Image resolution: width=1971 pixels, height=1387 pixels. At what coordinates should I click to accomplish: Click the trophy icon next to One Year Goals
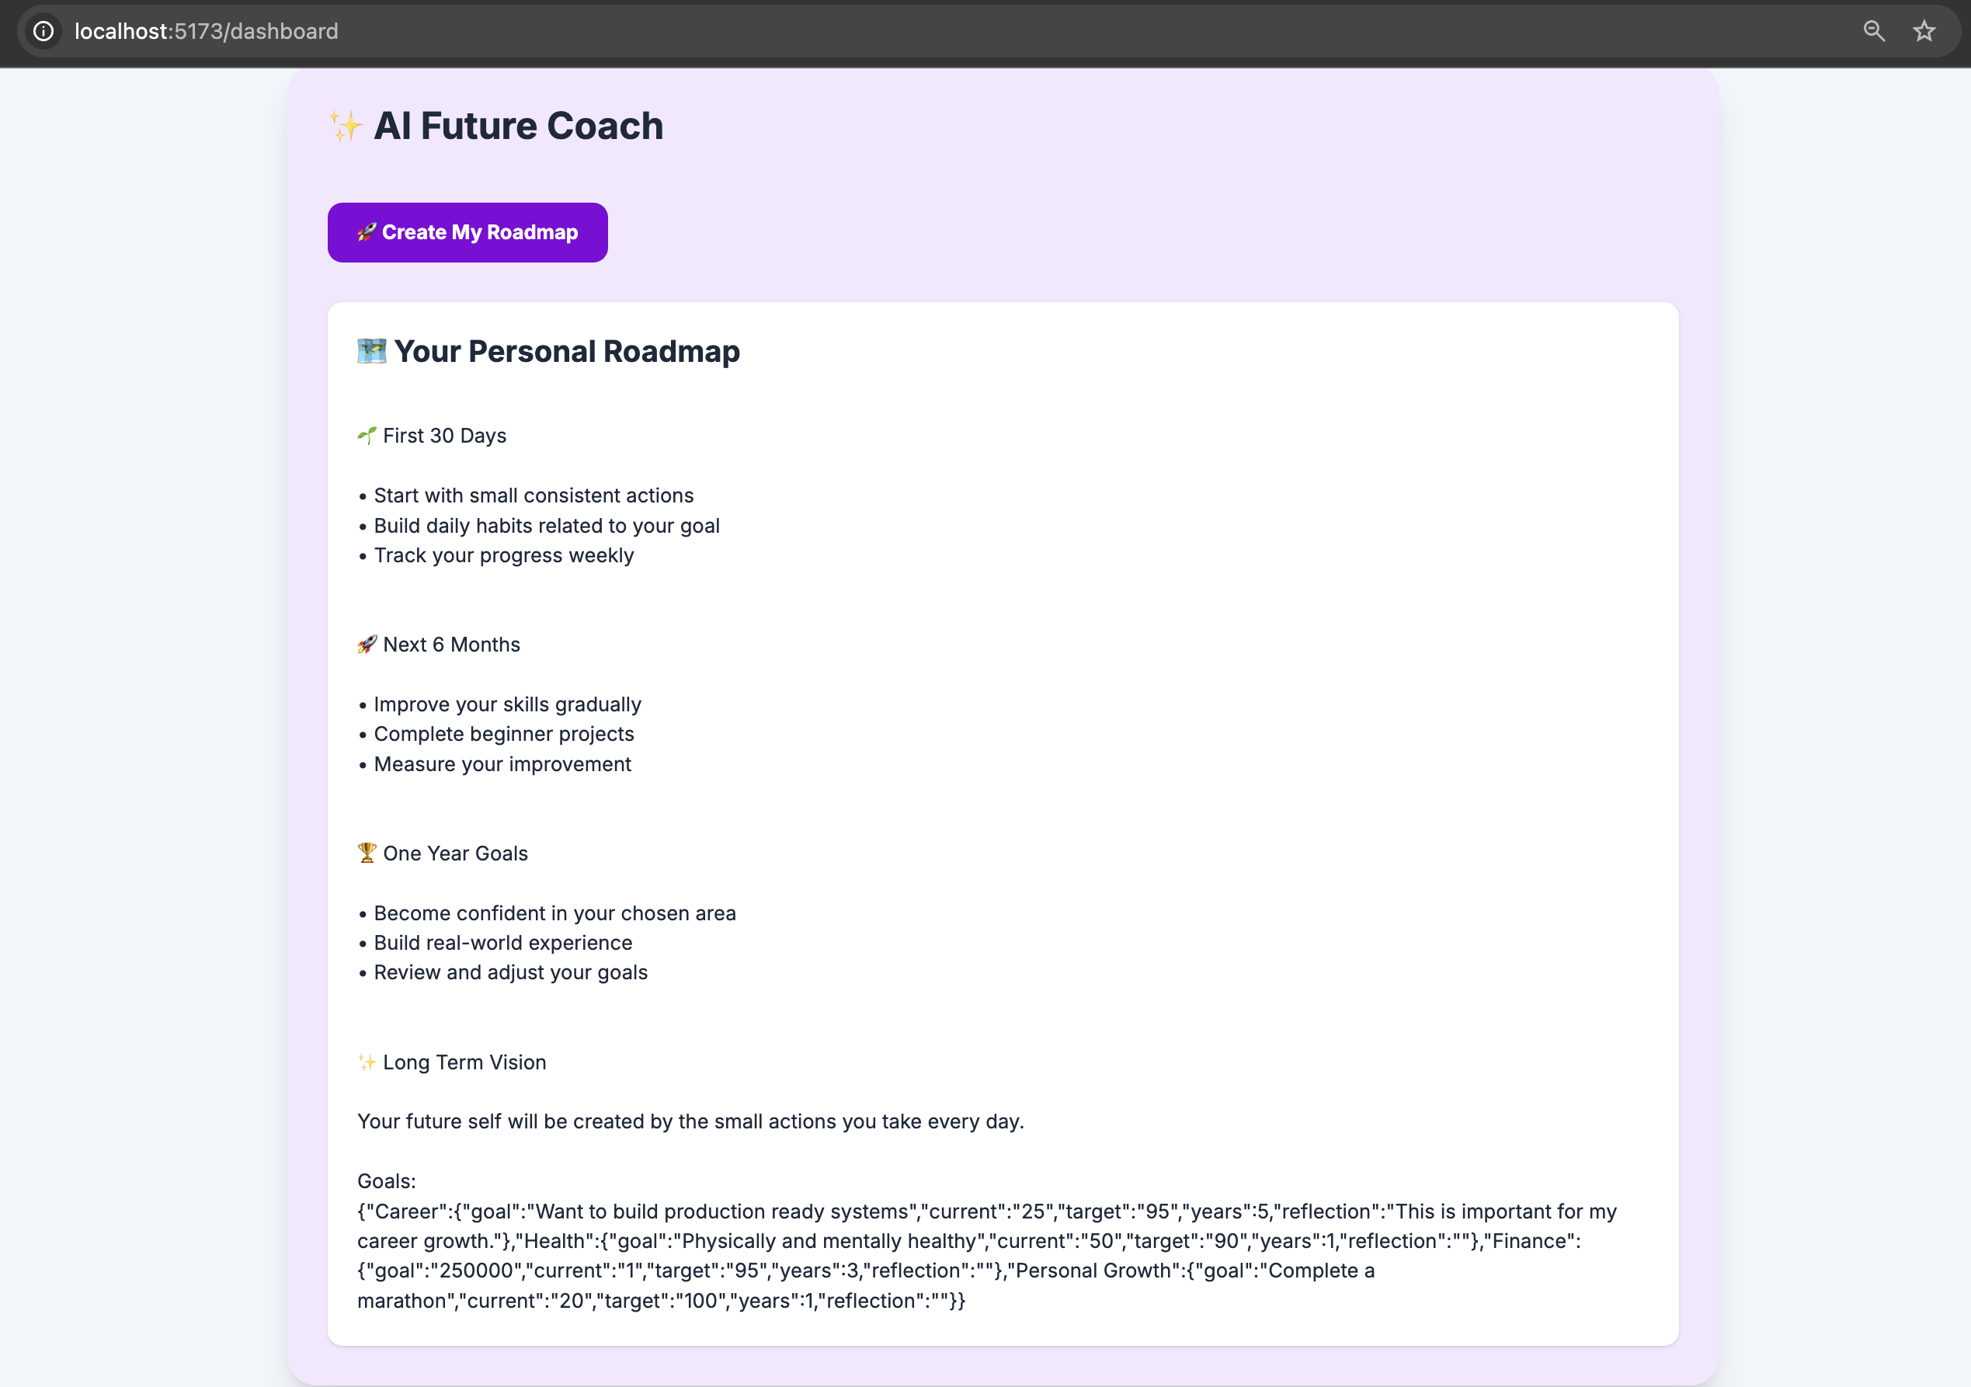[x=367, y=853]
